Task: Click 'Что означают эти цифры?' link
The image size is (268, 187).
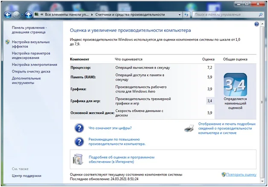Action: [x=110, y=128]
